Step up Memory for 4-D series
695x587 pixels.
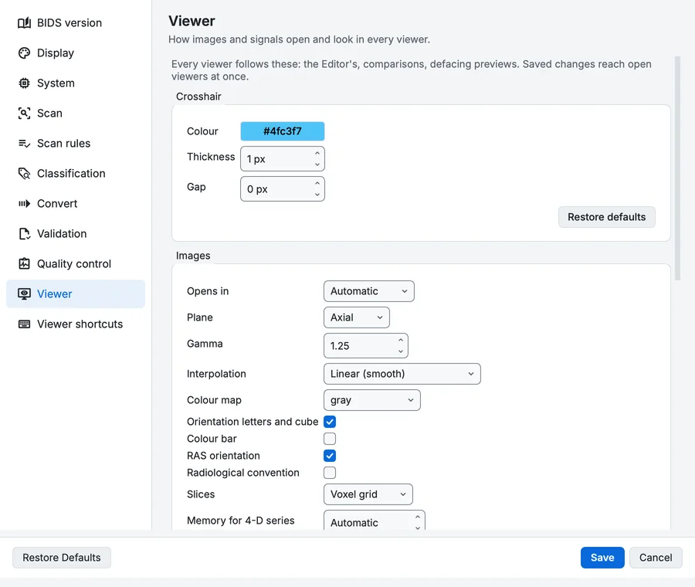point(418,517)
